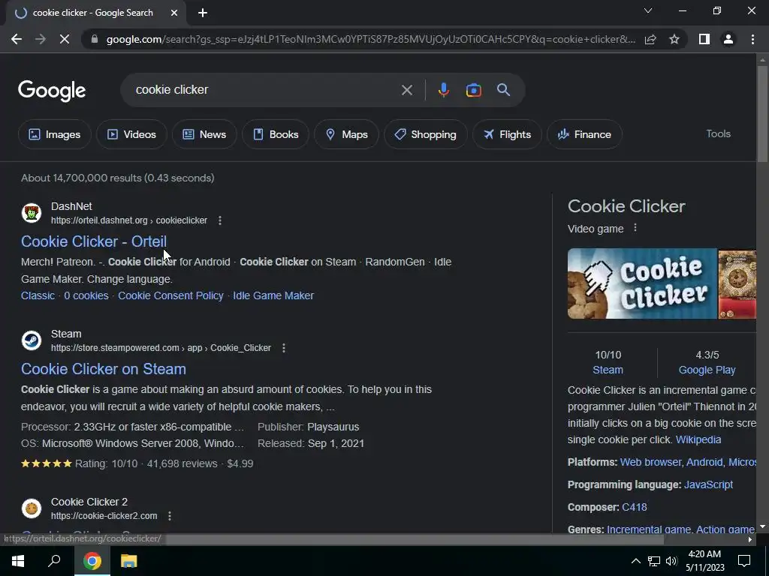Filter results by Shopping
This screenshot has width=769, height=576.
425,134
